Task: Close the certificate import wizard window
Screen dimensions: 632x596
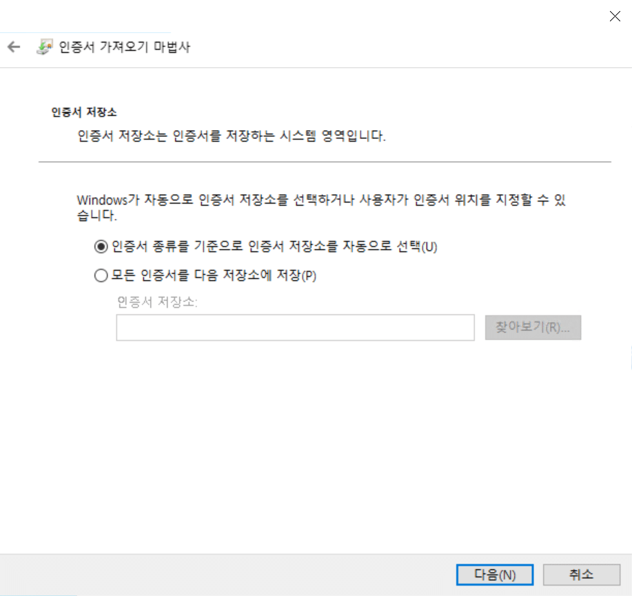Action: (x=614, y=16)
